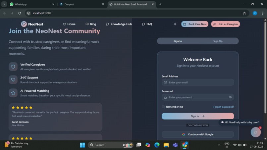Screen dimensions: 267x150
Task: Click the AI-Powered Matching star icon
Action: coord(13,93)
